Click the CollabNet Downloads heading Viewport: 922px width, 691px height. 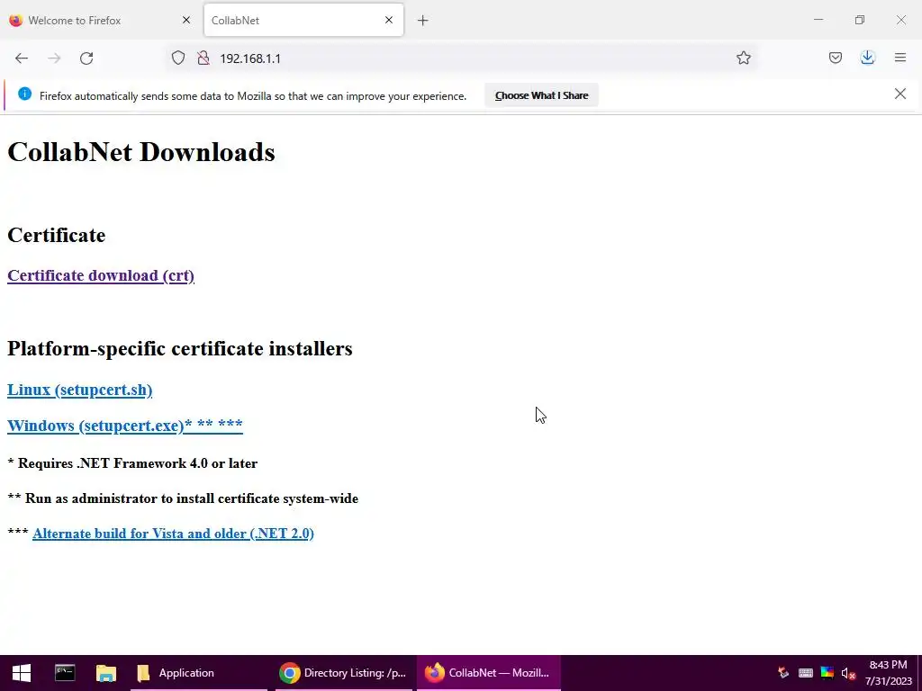tap(141, 152)
